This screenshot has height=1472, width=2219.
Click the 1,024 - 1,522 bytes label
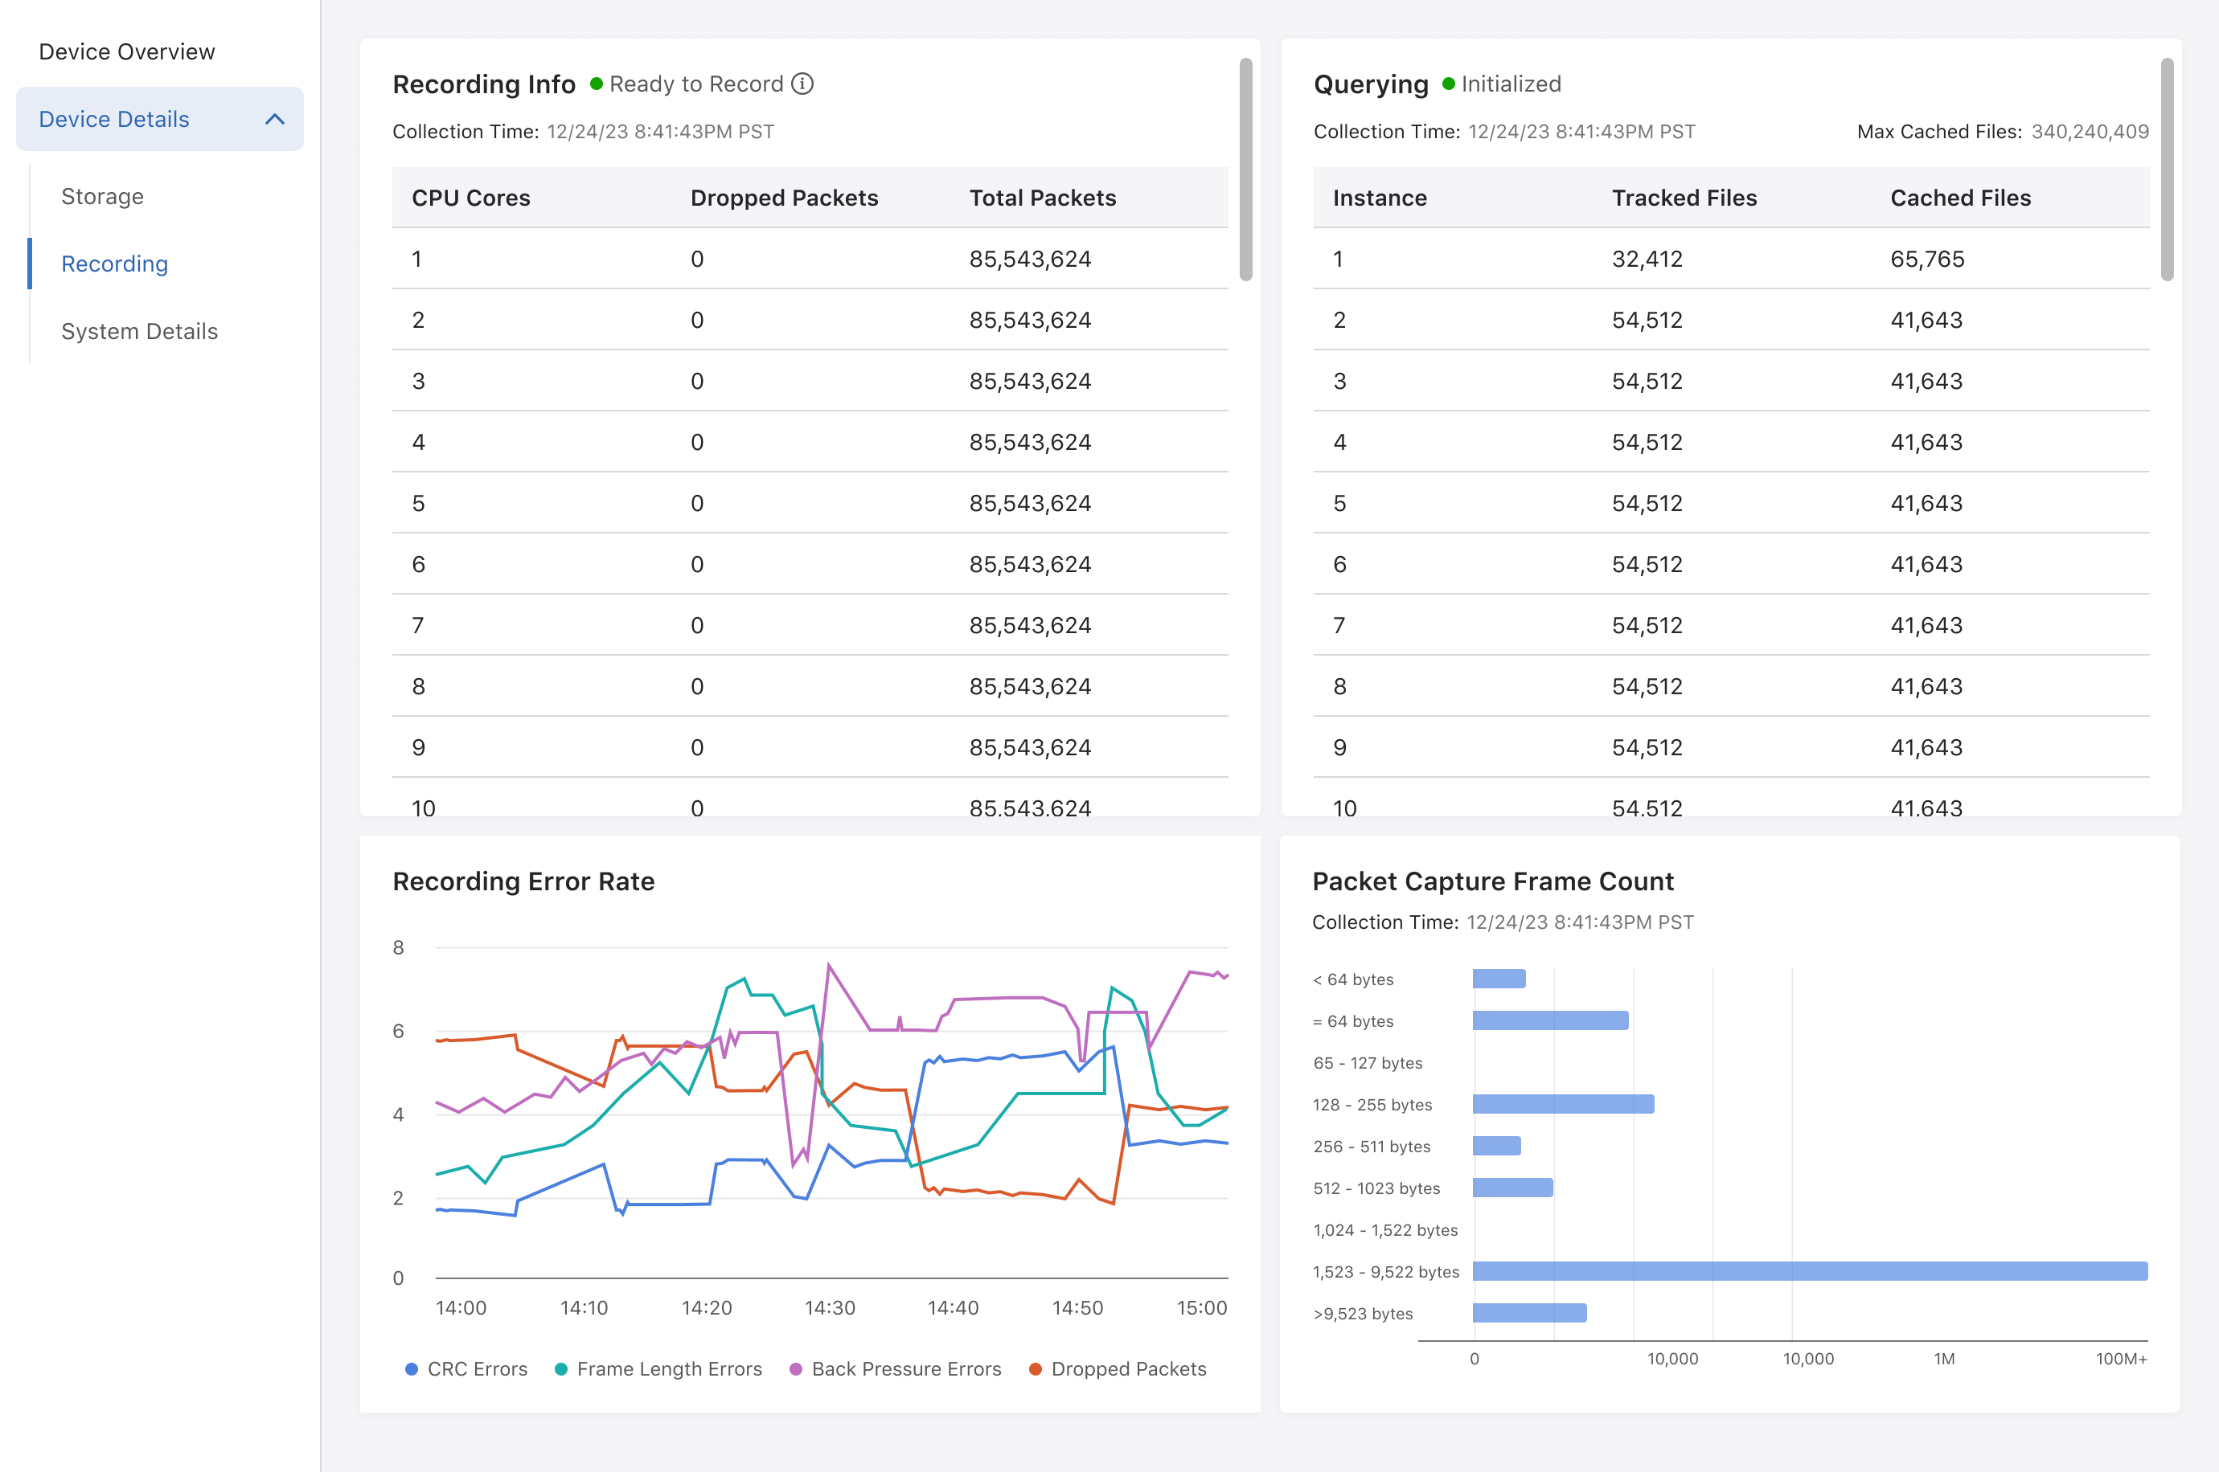pyautogui.click(x=1385, y=1230)
